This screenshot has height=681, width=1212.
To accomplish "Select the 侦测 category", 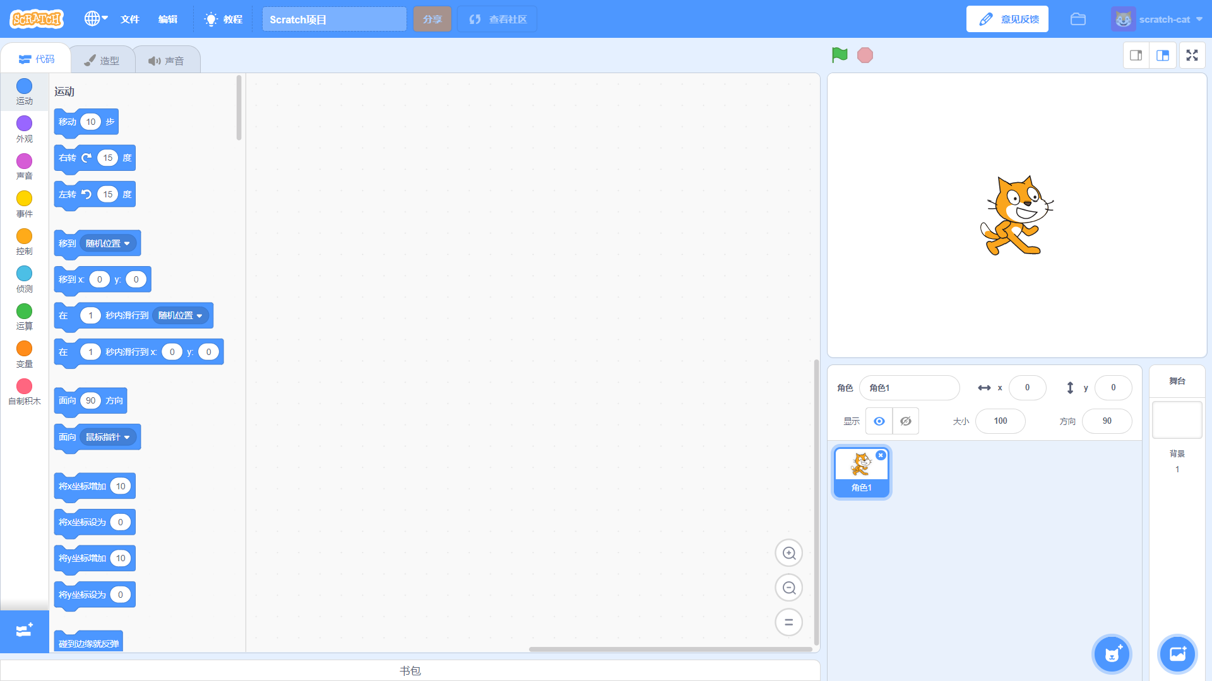I will click(24, 279).
